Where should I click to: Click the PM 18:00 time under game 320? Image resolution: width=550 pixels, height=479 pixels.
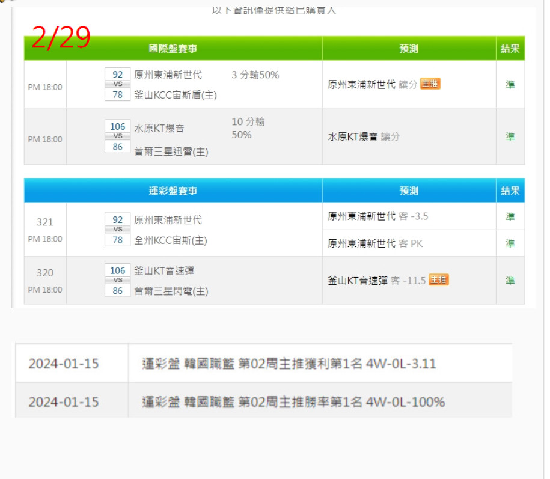(45, 290)
